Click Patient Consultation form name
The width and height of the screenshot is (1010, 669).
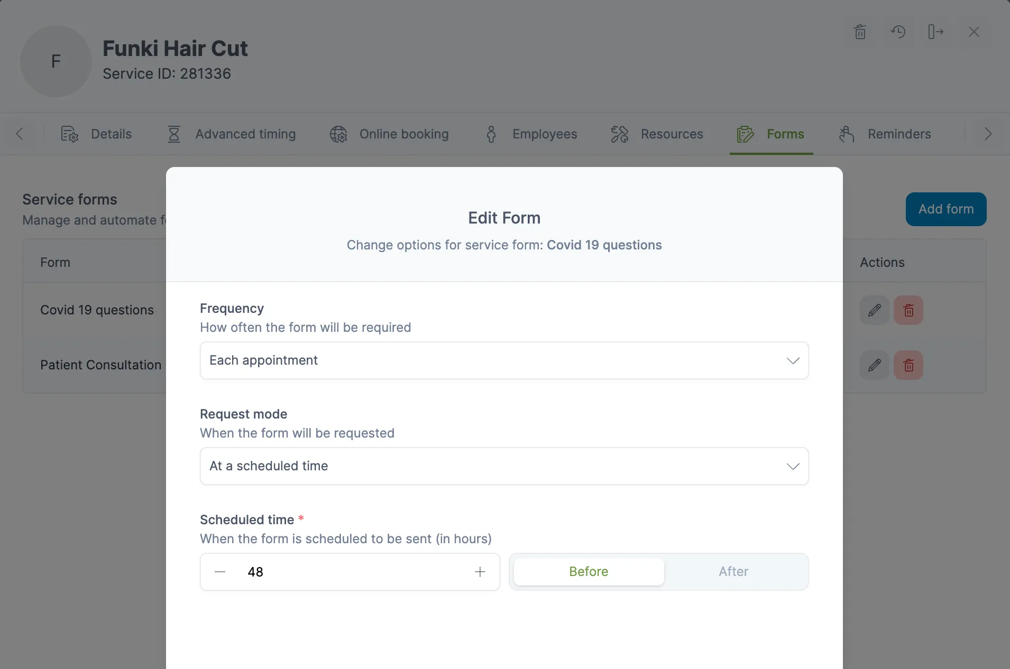(x=100, y=365)
